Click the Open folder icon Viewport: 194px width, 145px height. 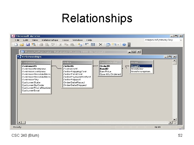click(22, 45)
